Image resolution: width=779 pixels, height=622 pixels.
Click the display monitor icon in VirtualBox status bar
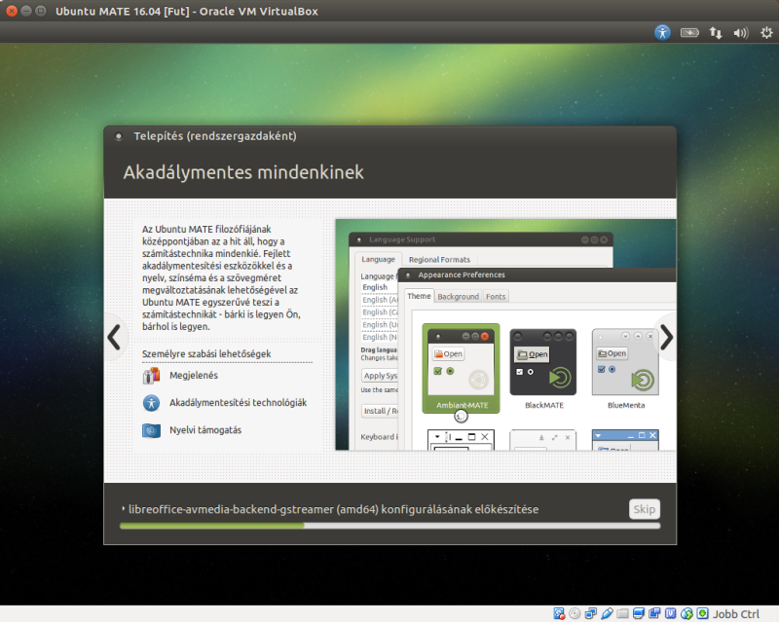coord(639,613)
